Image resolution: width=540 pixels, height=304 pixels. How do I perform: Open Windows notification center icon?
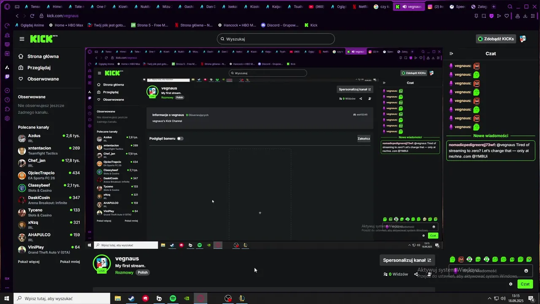pos(531,299)
